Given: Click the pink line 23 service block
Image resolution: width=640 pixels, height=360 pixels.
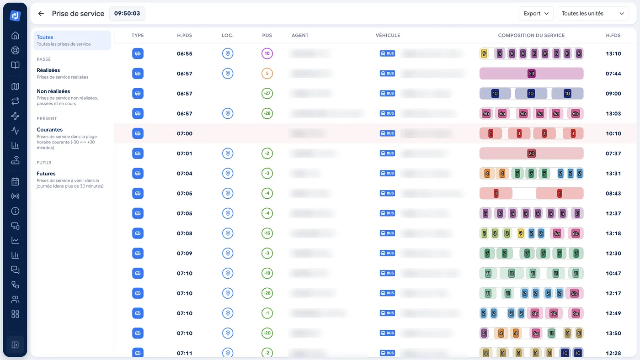Looking at the screenshot, I should click(x=531, y=74).
